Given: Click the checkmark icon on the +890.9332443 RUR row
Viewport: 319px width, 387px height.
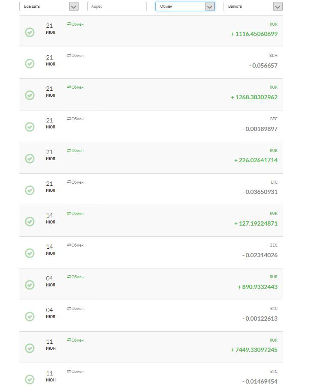Looking at the screenshot, I should [x=30, y=285].
